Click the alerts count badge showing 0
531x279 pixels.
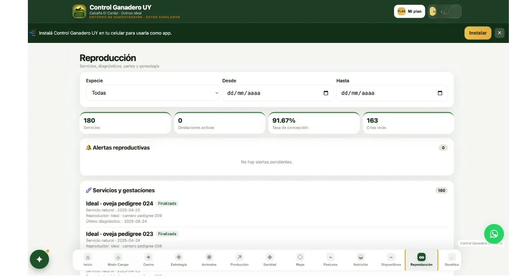pyautogui.click(x=443, y=147)
